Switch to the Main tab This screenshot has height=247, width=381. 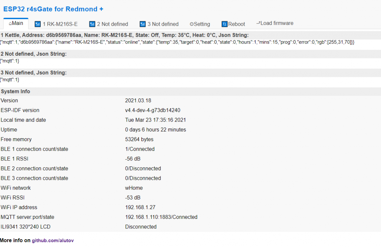[x=16, y=23]
